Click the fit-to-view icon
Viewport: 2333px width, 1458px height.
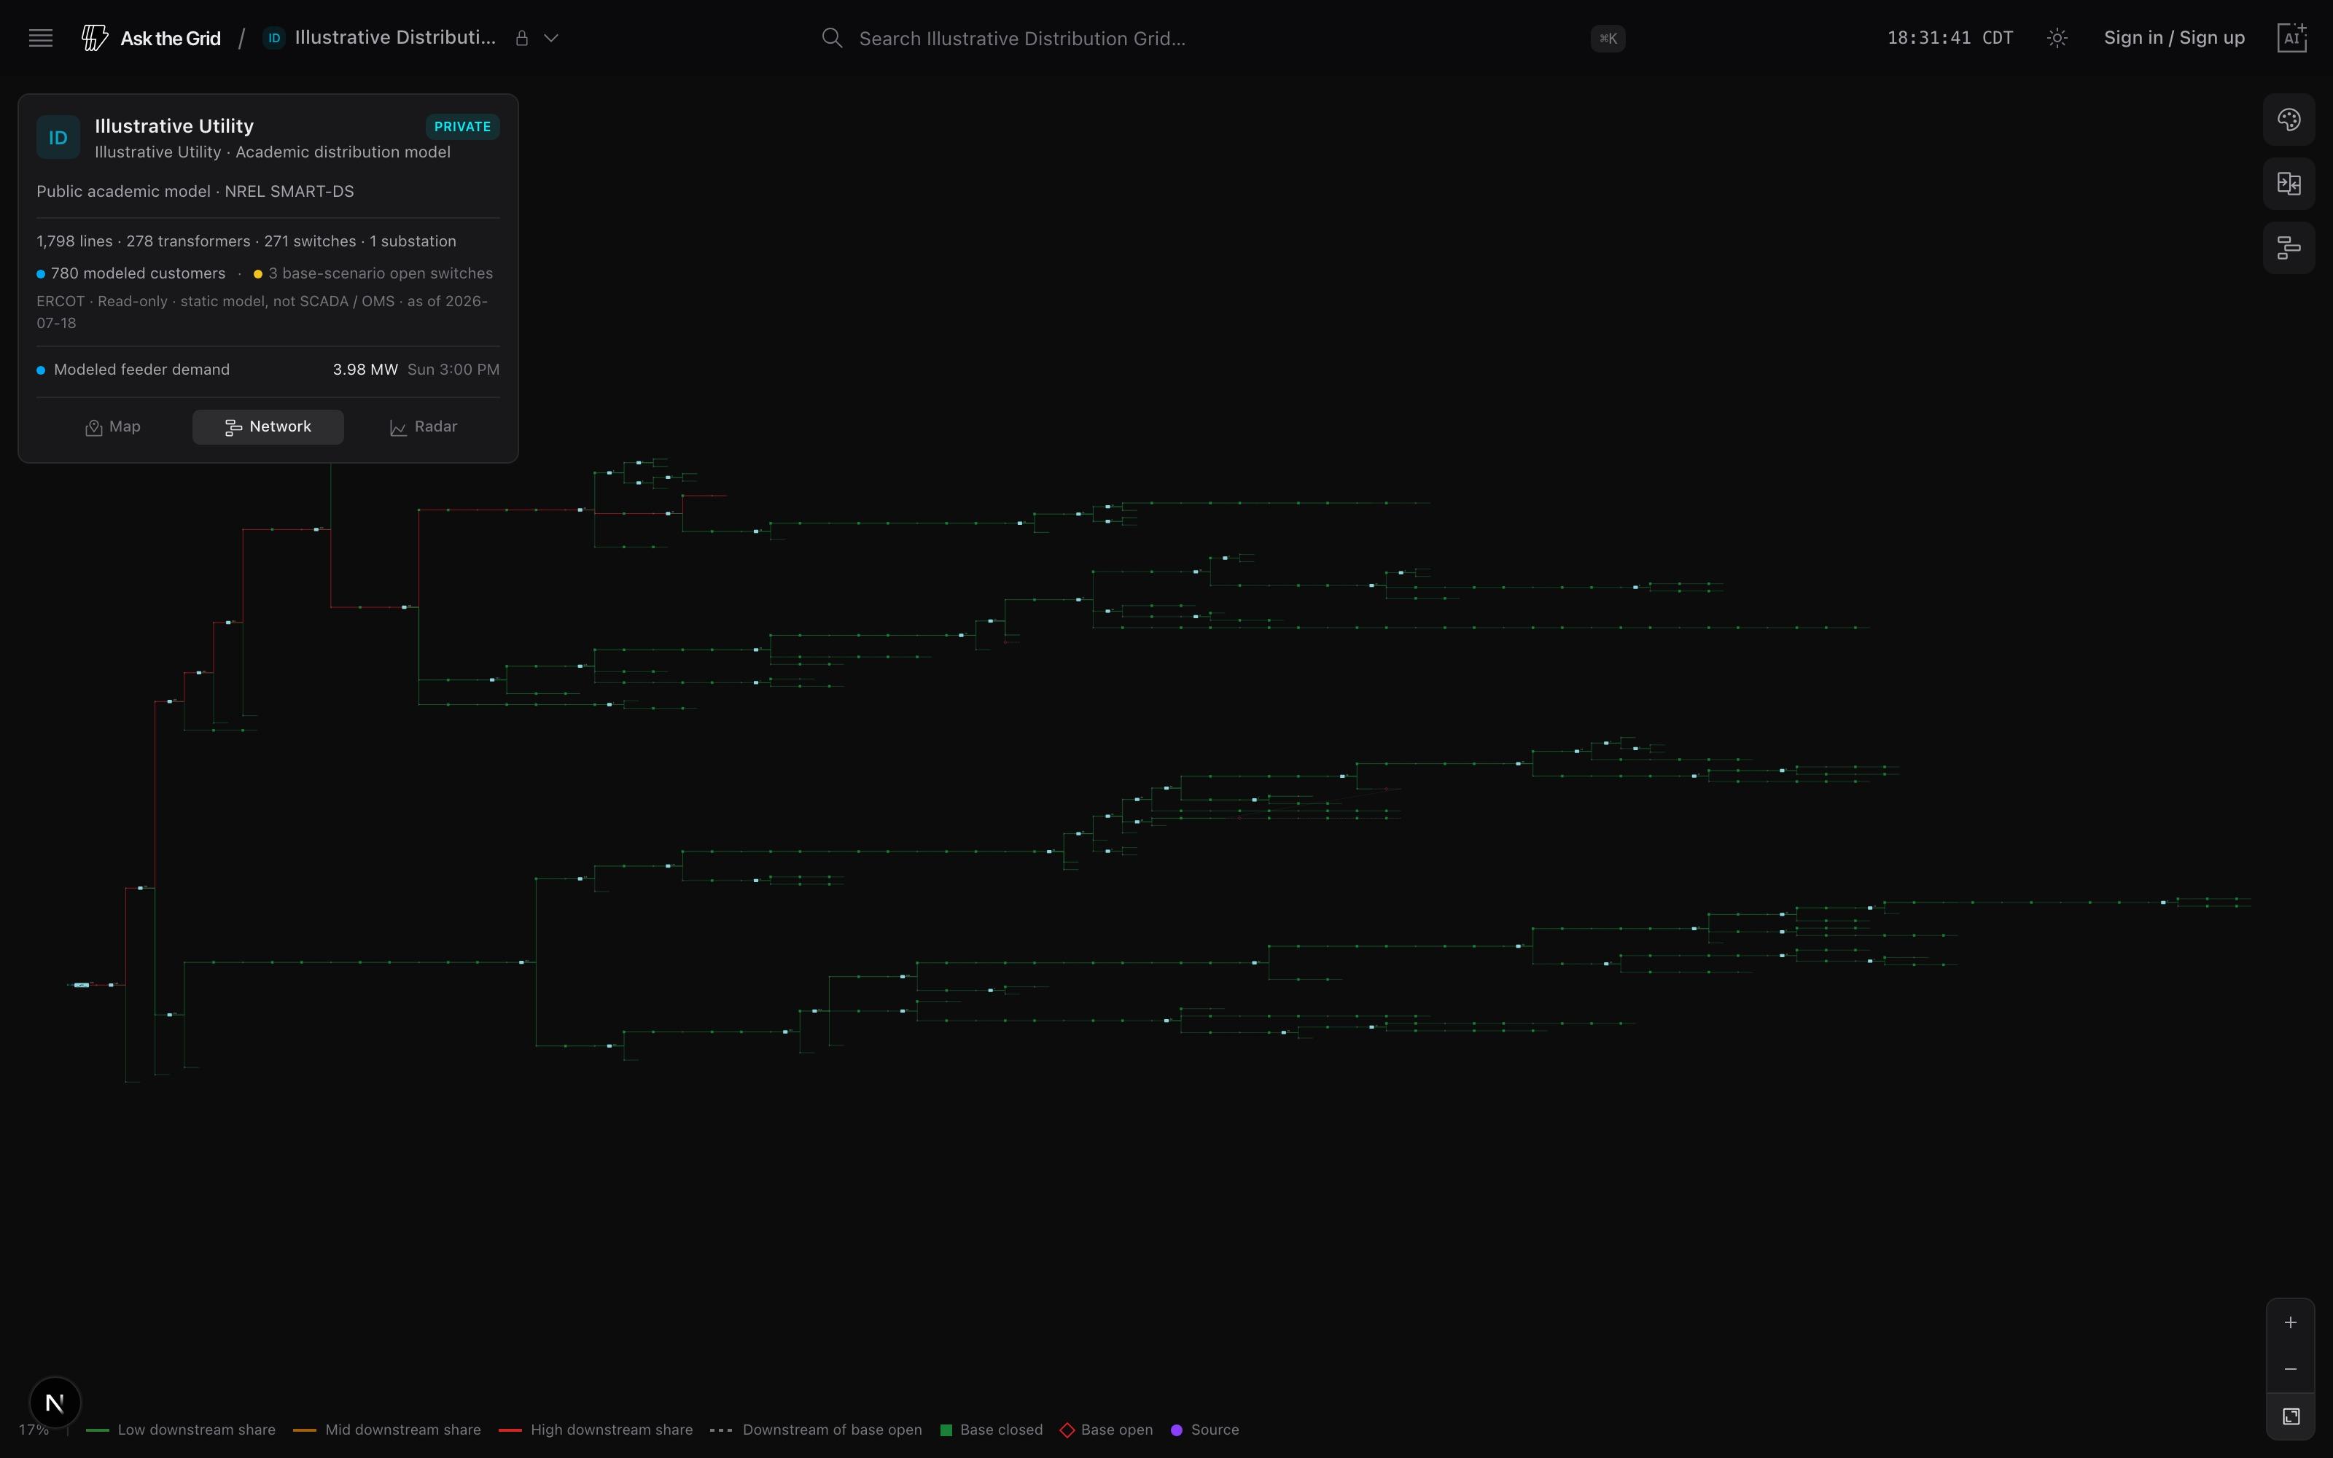click(2291, 1416)
